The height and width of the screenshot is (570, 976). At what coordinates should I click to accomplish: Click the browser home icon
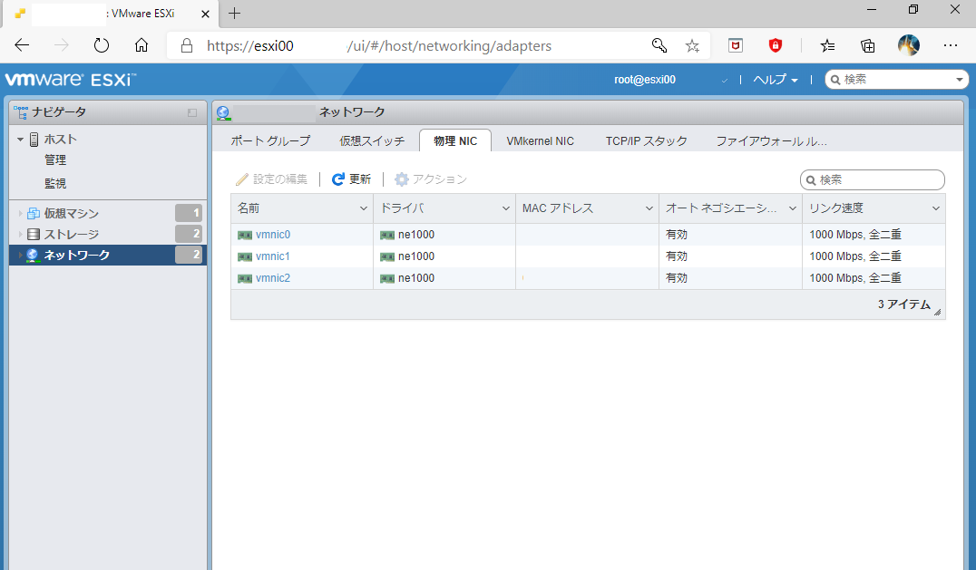pyautogui.click(x=142, y=45)
